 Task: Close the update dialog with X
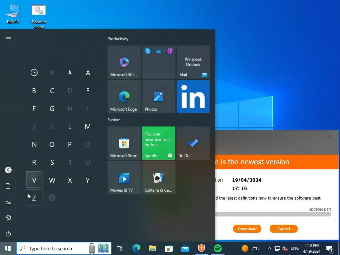coord(329,136)
